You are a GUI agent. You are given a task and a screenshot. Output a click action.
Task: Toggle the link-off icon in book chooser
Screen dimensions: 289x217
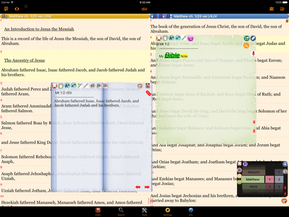pyautogui.click(x=285, y=171)
